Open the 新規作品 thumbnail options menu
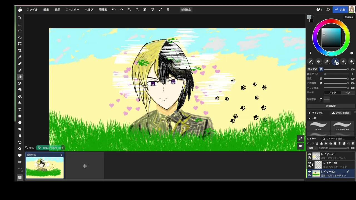The image size is (356, 200). click(61, 155)
